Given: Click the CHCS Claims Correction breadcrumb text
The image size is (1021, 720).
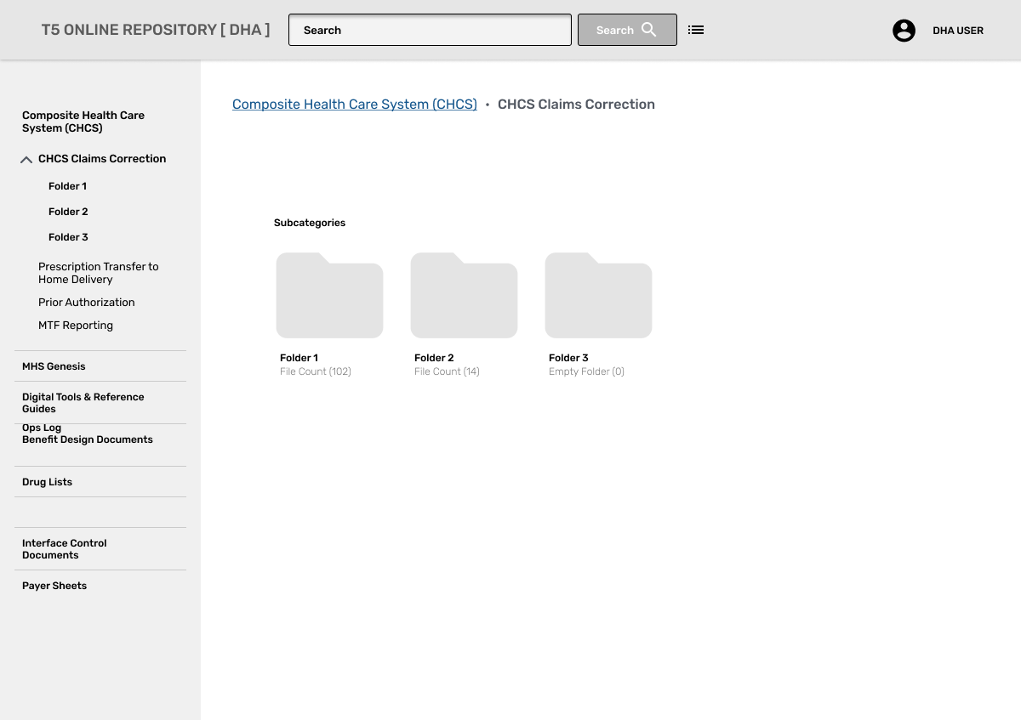Looking at the screenshot, I should [x=576, y=105].
